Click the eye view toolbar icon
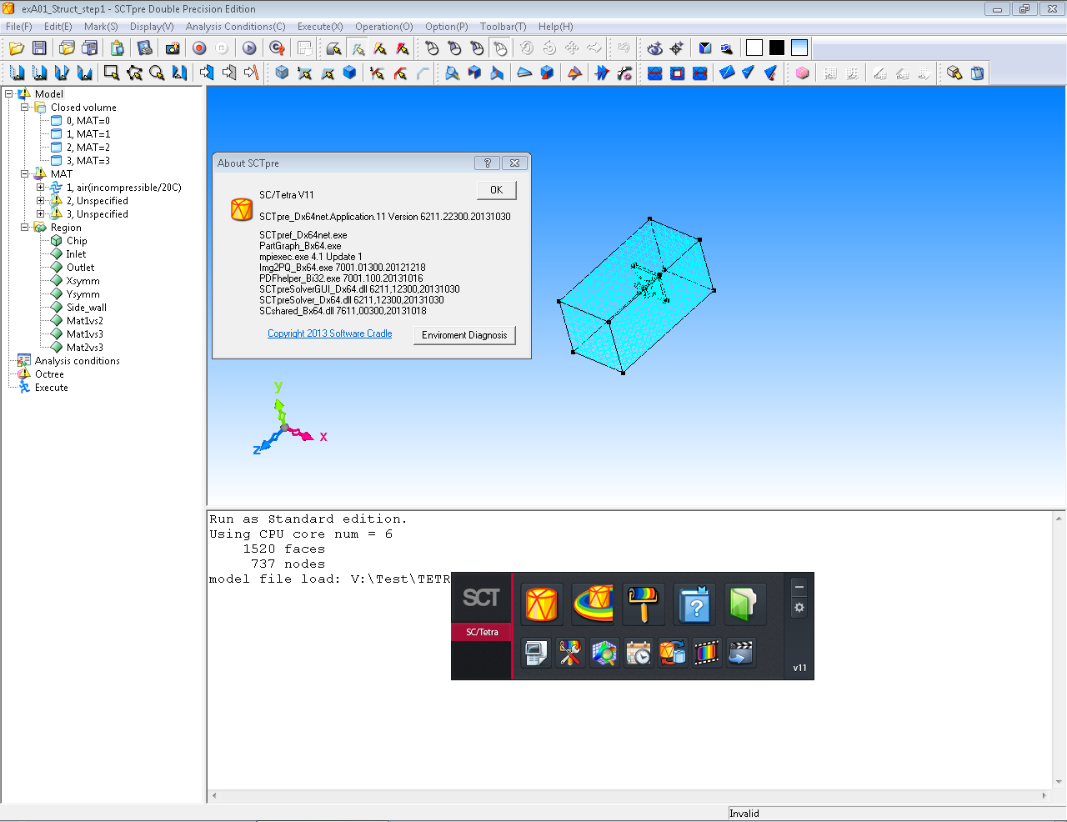1067x822 pixels. (654, 48)
